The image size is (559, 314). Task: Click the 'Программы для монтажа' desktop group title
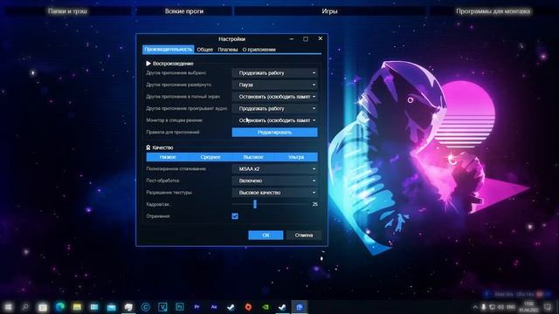pyautogui.click(x=493, y=11)
